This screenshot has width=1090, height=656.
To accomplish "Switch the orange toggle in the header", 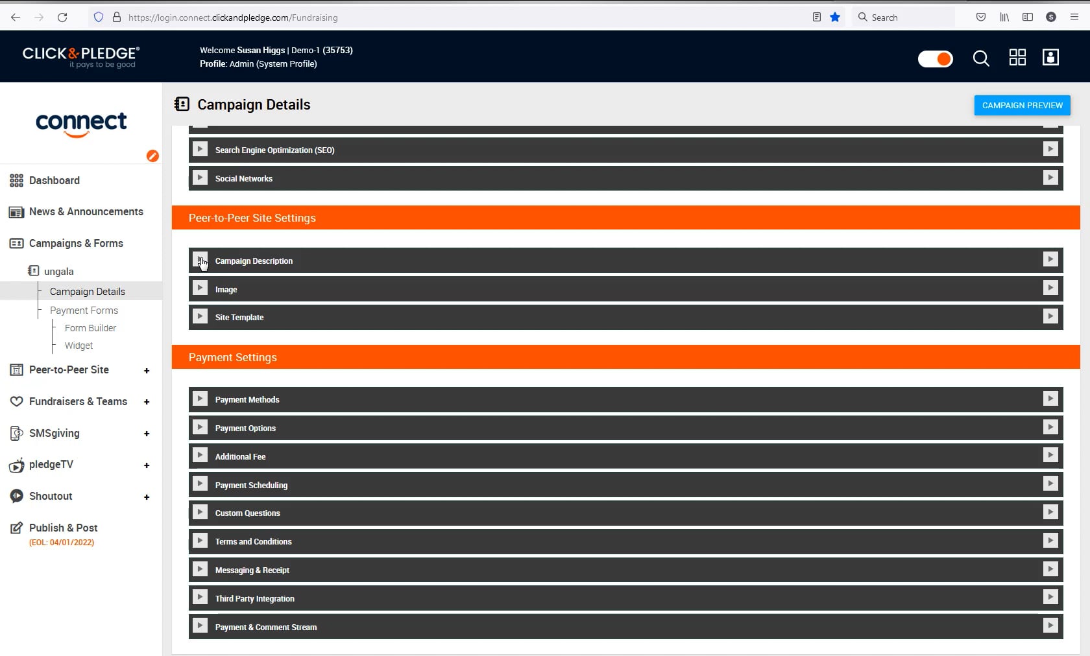I will tap(935, 58).
